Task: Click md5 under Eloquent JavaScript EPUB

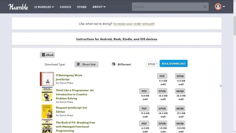Action: 163,117
